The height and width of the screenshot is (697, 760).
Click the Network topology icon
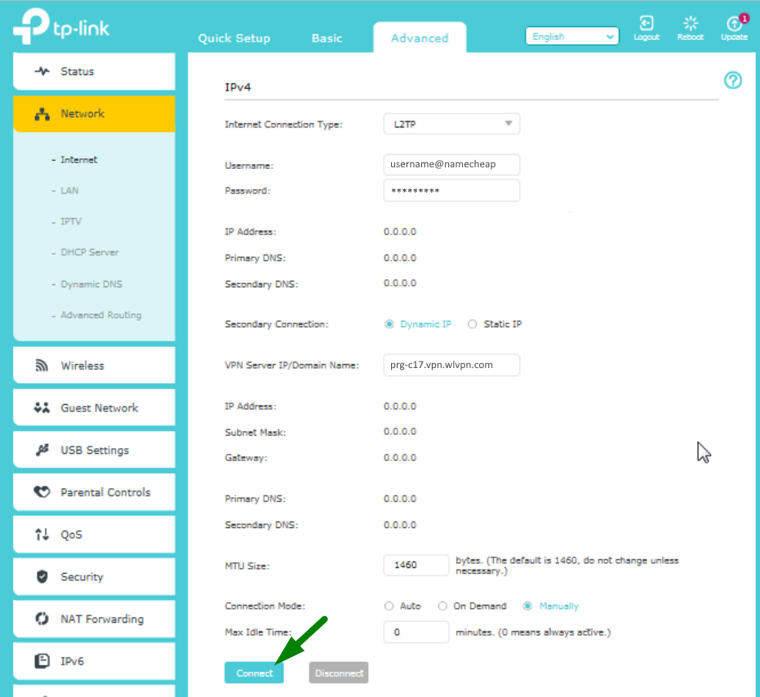click(x=42, y=114)
